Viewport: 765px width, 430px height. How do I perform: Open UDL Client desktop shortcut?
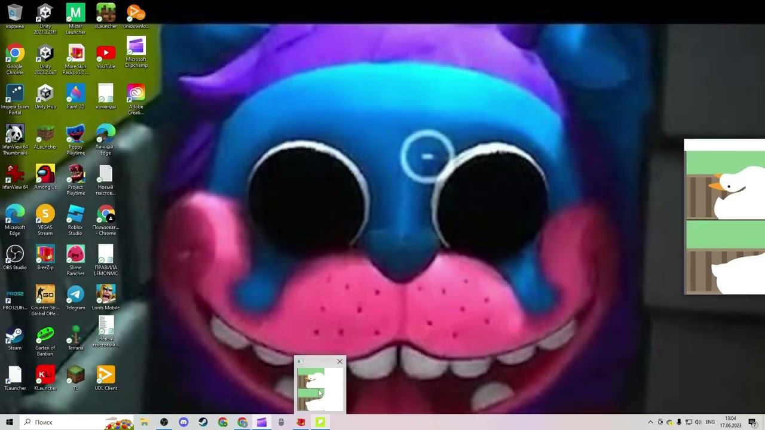(106, 378)
